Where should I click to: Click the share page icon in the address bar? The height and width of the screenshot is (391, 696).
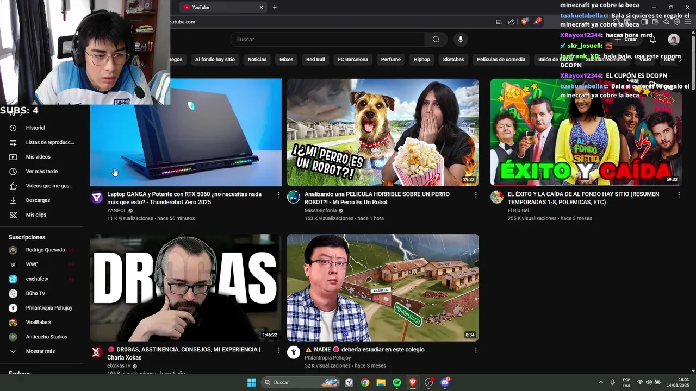[511, 22]
